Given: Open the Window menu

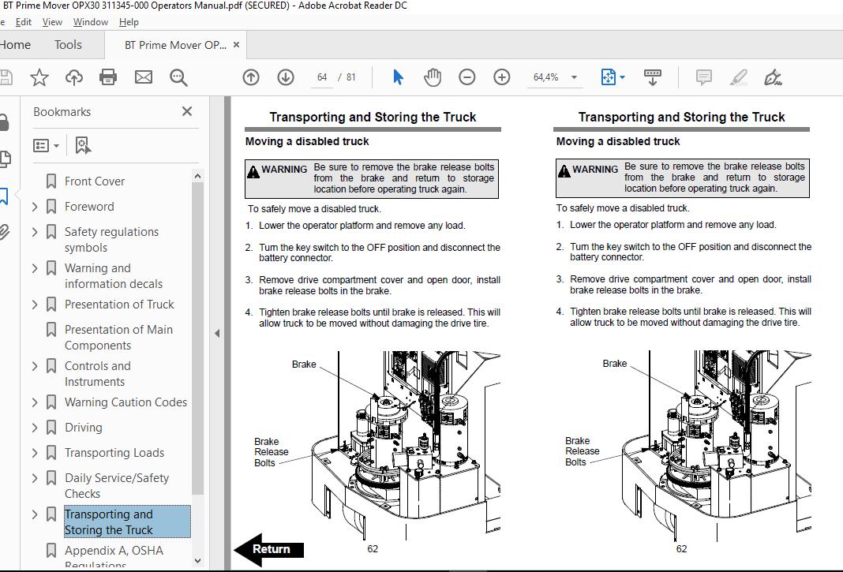Looking at the screenshot, I should (90, 21).
